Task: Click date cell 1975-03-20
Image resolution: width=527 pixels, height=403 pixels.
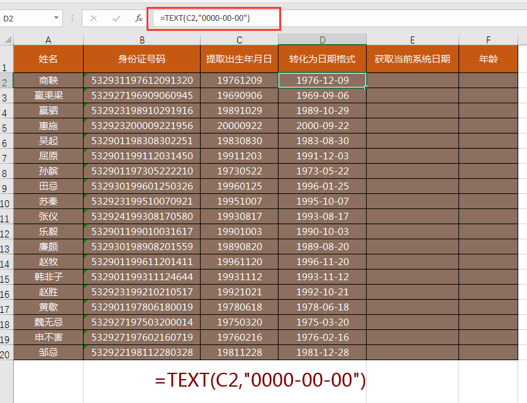Action: point(323,322)
